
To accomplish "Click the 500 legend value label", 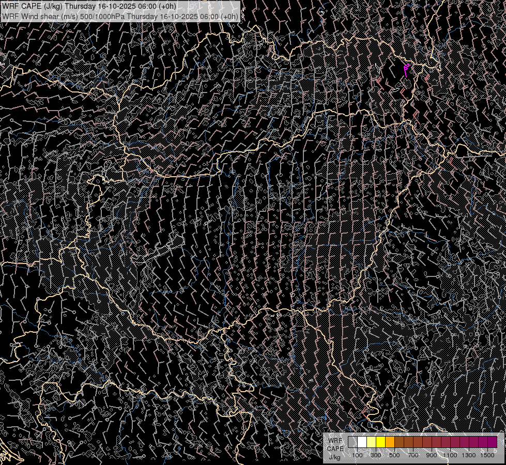I will [x=394, y=455].
